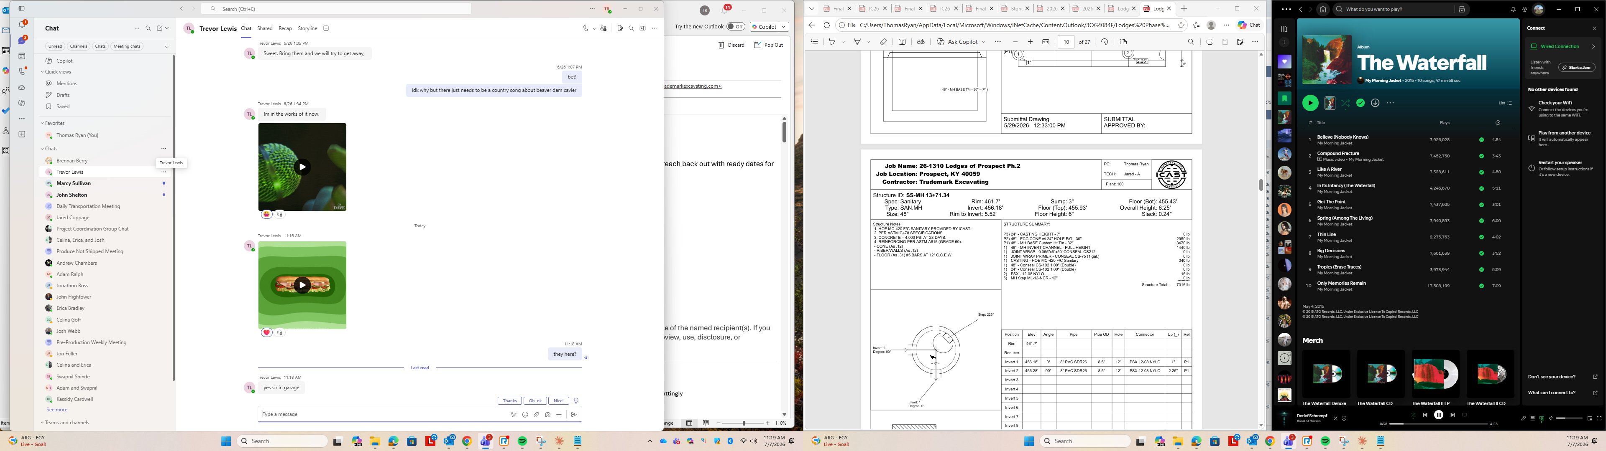
Task: Open call options dropdown beside phone icon
Action: click(594, 28)
